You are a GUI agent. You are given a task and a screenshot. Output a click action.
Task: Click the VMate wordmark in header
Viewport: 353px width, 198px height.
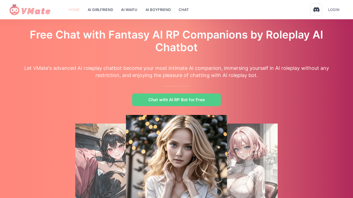pyautogui.click(x=36, y=11)
